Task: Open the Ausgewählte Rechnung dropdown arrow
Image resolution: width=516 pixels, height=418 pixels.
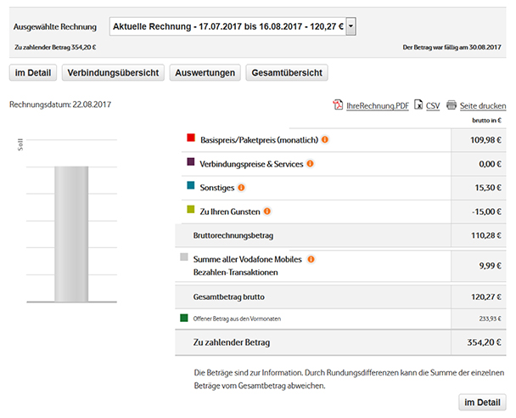Action: [x=351, y=27]
